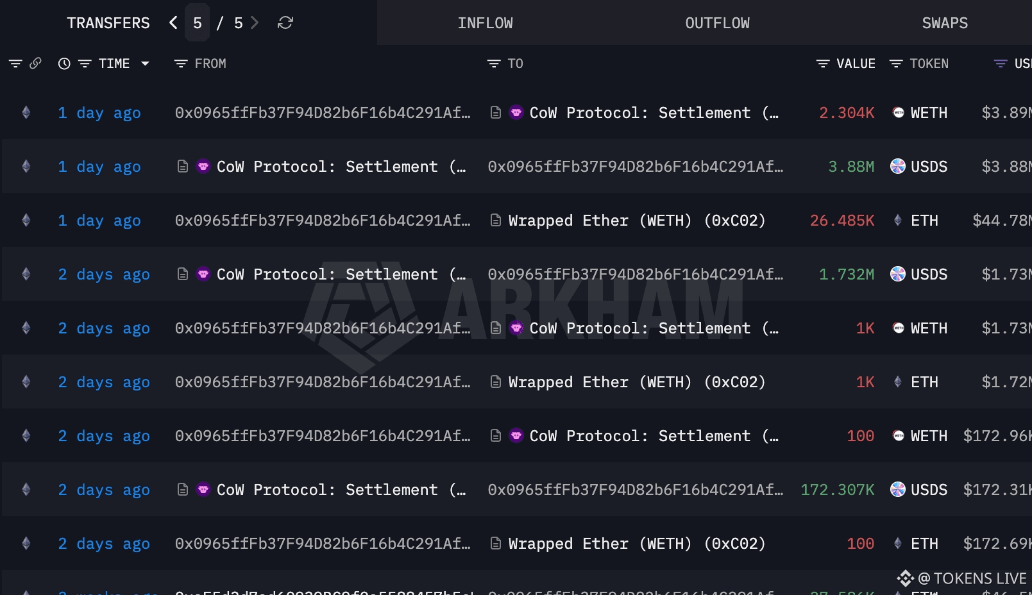Go to the next transfers page
This screenshot has height=595, width=1032.
coord(255,23)
